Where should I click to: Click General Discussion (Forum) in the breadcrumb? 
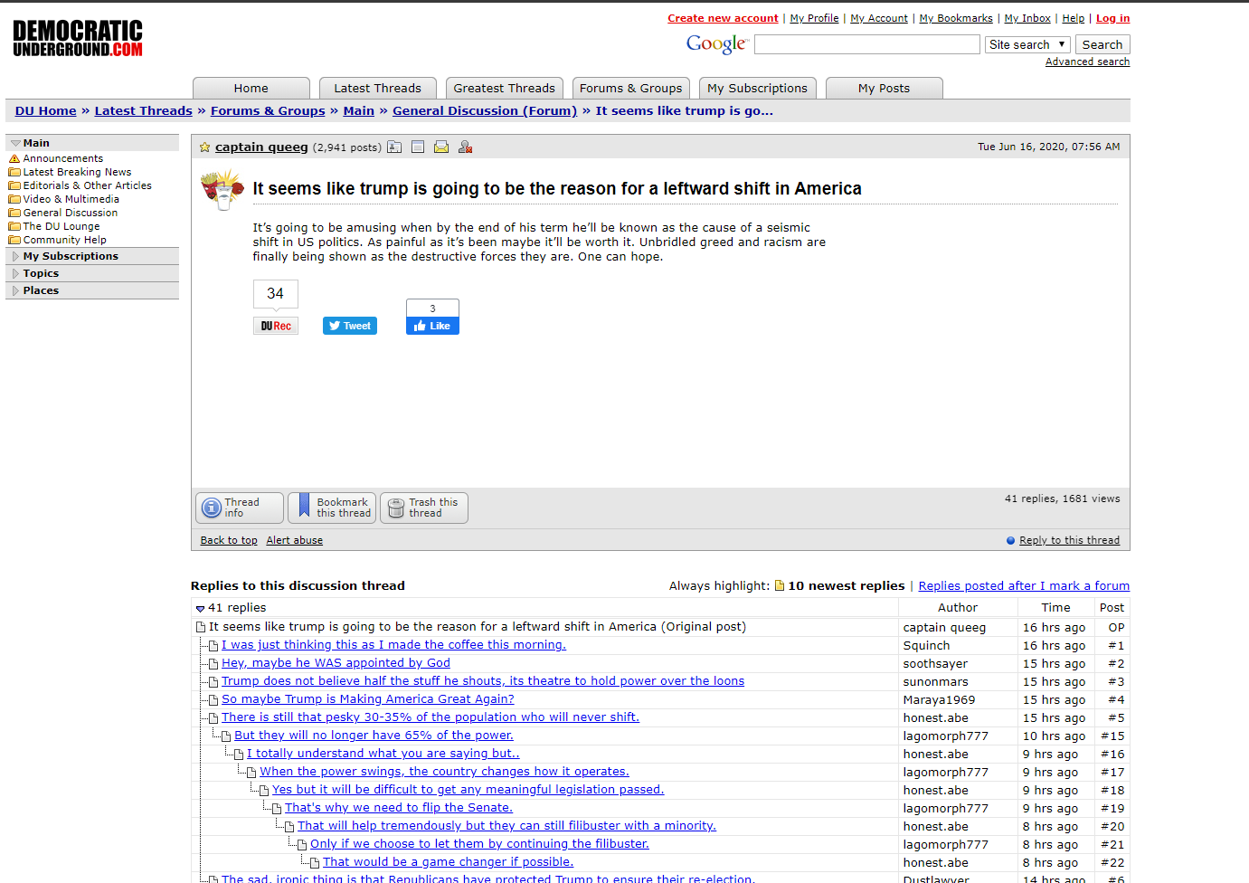tap(485, 111)
